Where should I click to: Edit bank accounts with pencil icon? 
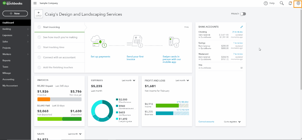pyautogui.click(x=242, y=27)
